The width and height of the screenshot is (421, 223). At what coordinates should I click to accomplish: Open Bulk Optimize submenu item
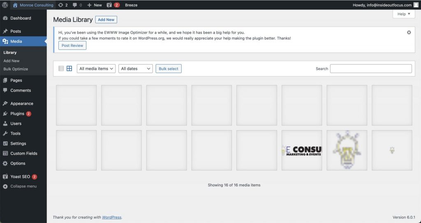pyautogui.click(x=16, y=69)
